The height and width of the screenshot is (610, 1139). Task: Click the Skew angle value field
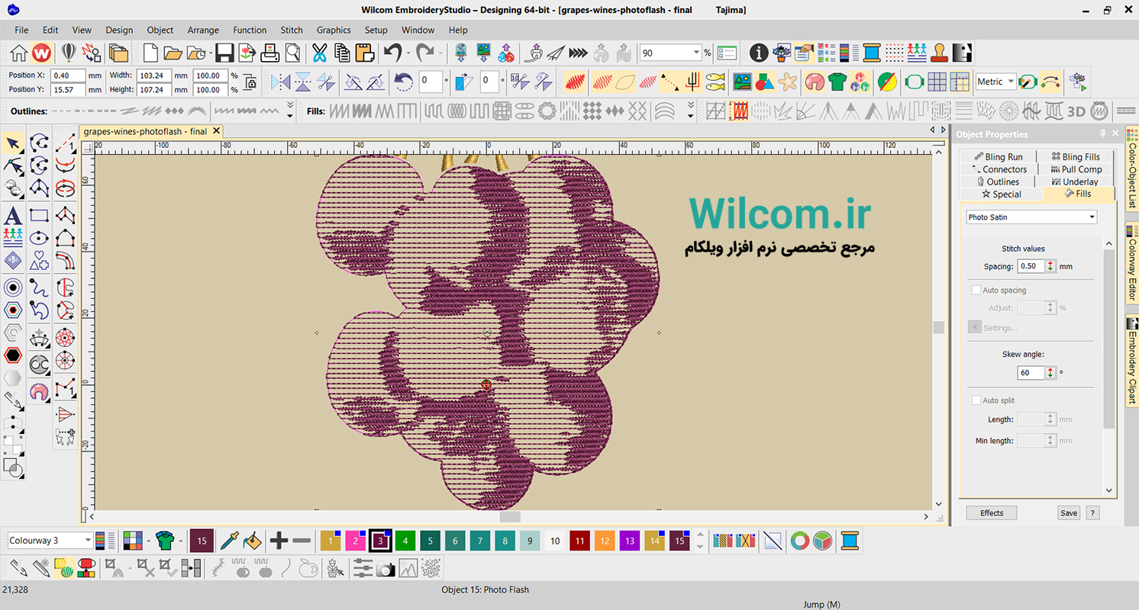[1031, 373]
